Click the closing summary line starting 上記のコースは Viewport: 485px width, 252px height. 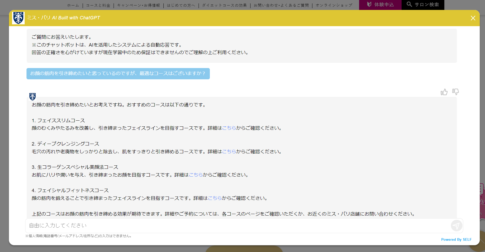click(224, 214)
